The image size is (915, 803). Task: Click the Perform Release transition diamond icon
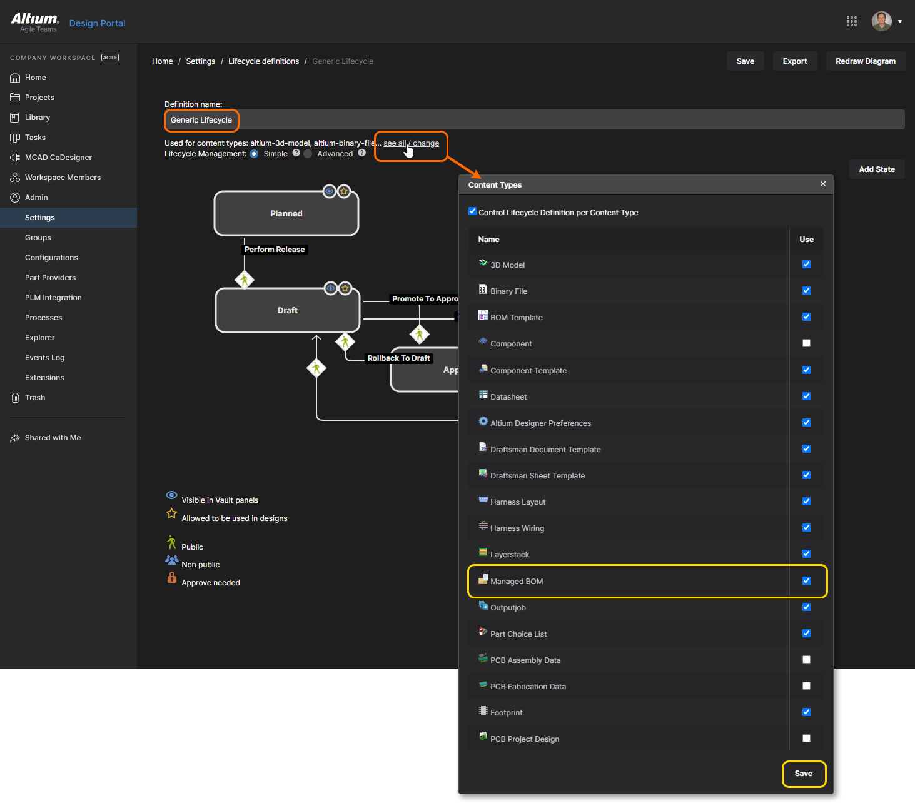point(245,280)
